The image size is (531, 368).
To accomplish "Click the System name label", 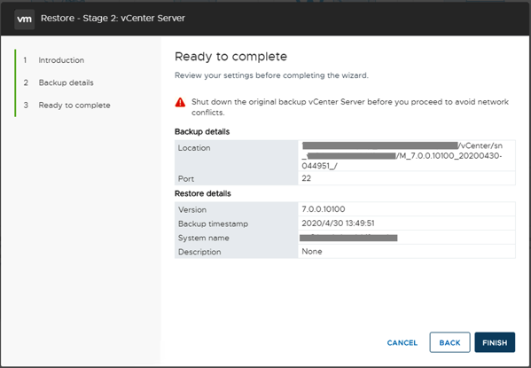I will 204,238.
